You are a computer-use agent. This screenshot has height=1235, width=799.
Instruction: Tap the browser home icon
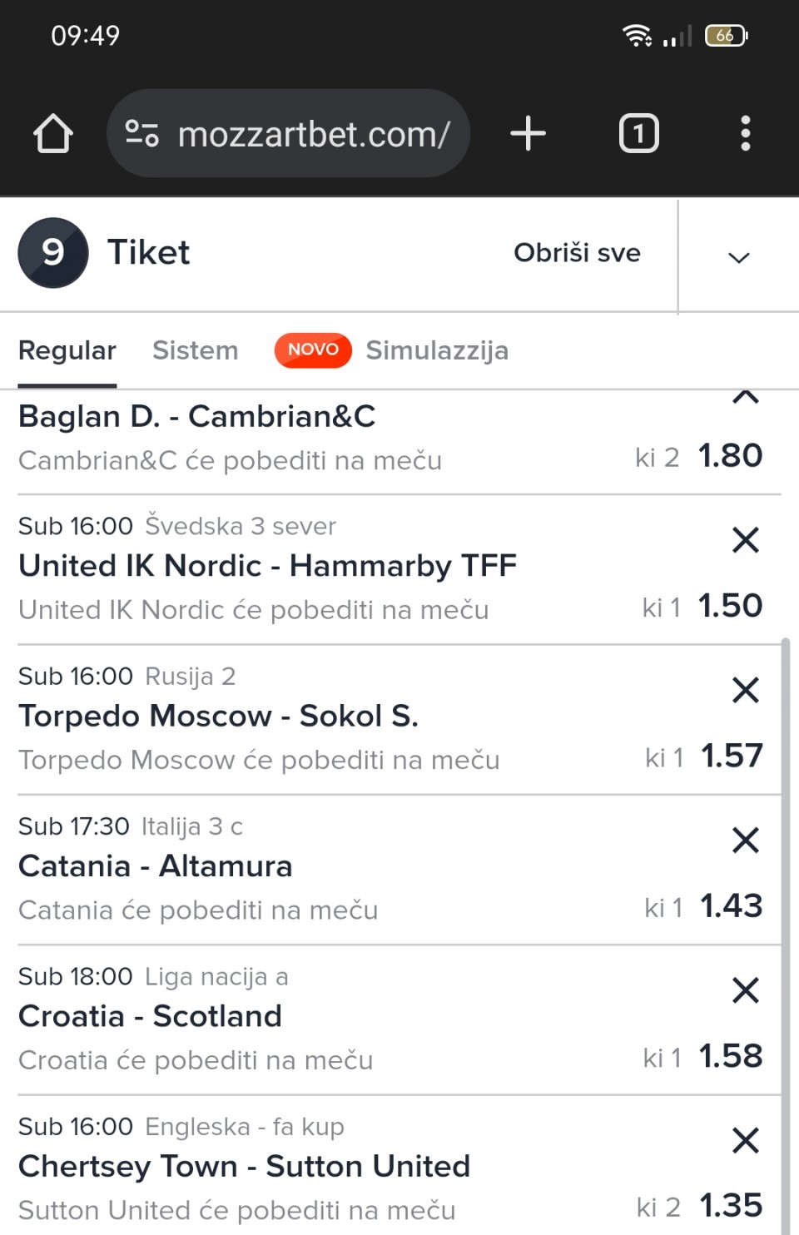coord(53,133)
